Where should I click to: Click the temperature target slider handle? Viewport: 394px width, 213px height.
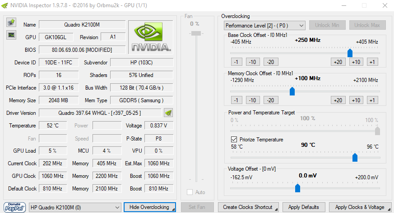(x=355, y=157)
